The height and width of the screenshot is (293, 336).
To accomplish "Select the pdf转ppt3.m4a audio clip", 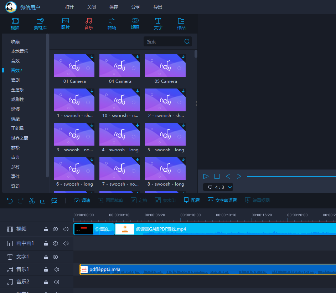I will [208, 269].
